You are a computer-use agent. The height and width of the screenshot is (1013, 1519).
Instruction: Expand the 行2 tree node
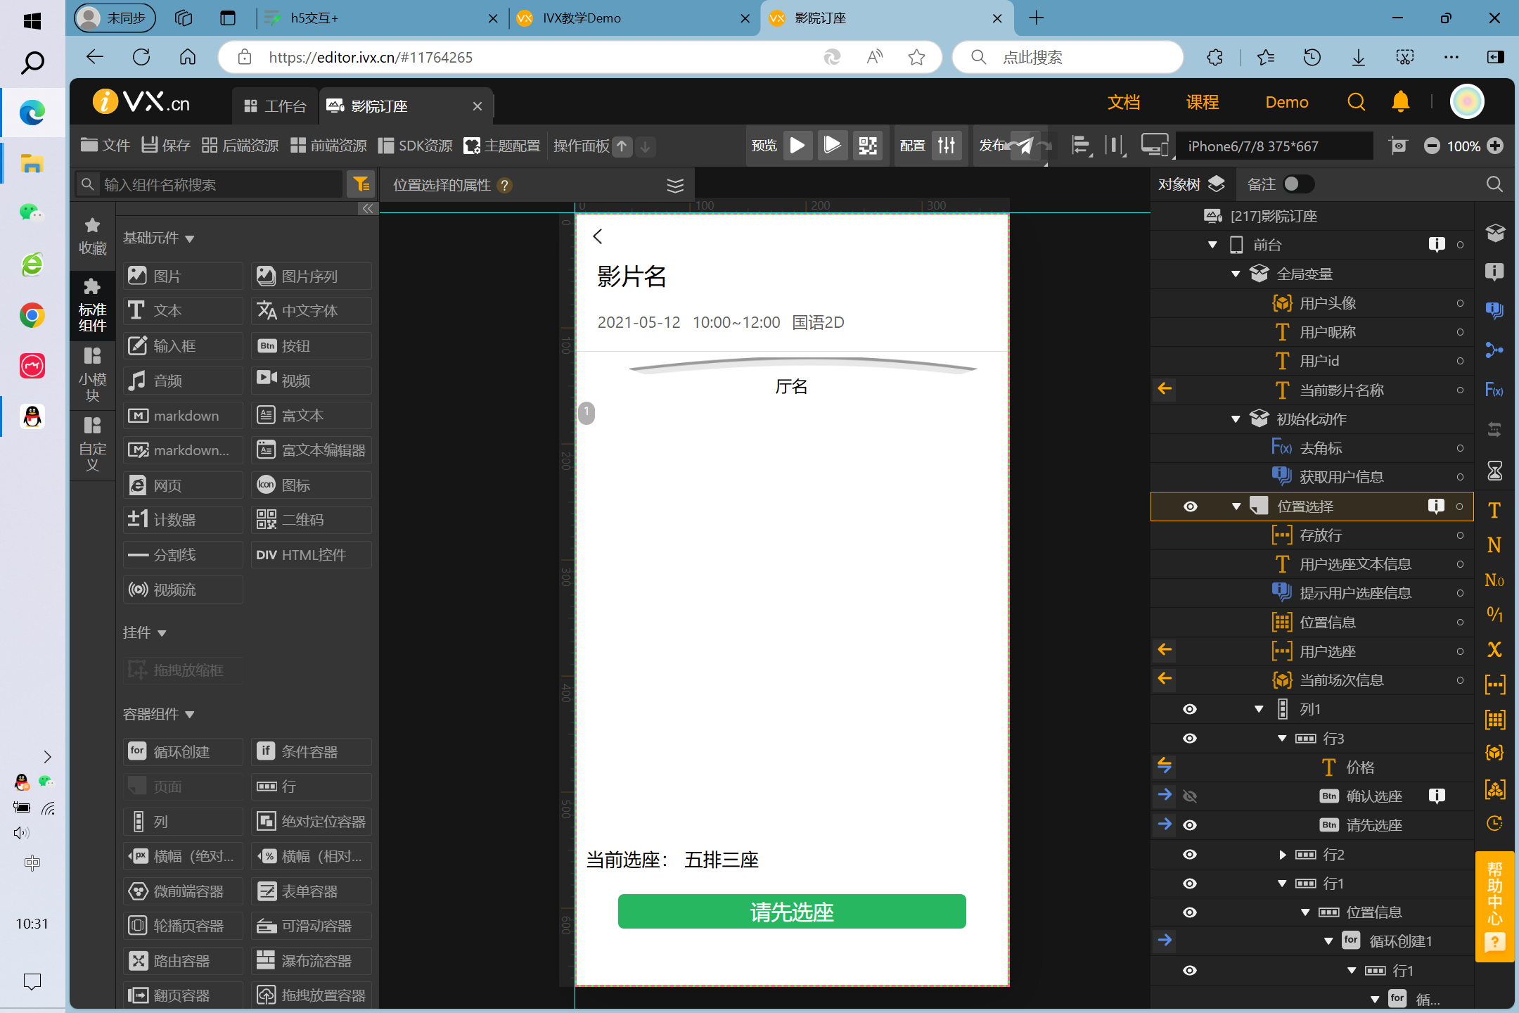(x=1282, y=855)
